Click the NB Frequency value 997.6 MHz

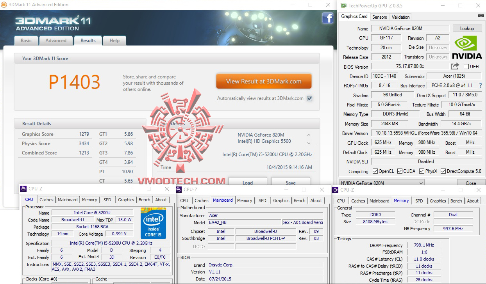(x=453, y=229)
